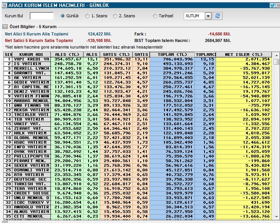Select the MEKSA YATIRIM row
The image size is (280, 223).
tap(137, 110)
